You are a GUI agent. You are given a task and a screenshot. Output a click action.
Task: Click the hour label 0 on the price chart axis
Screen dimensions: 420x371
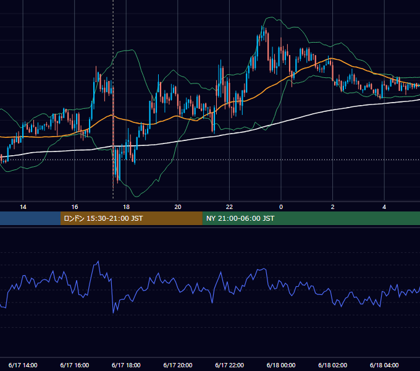tap(281, 207)
